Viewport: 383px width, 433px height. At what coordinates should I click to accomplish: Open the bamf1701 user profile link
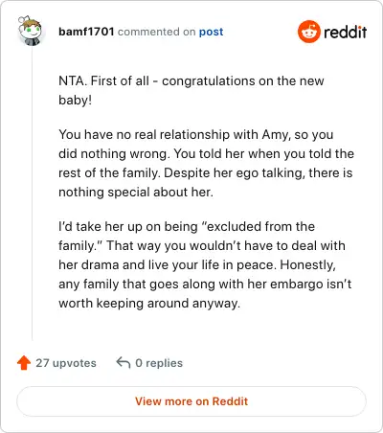pyautogui.click(x=86, y=32)
